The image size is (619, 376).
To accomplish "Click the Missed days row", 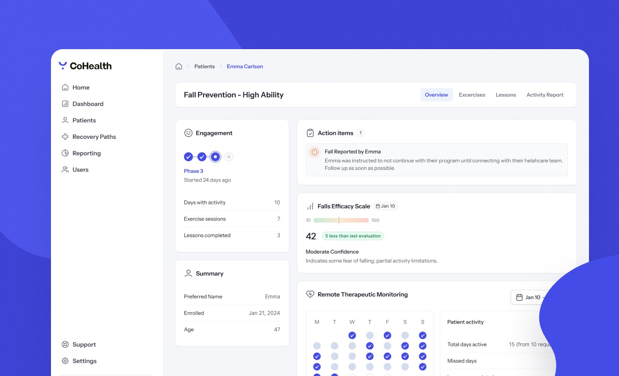I will (500, 361).
